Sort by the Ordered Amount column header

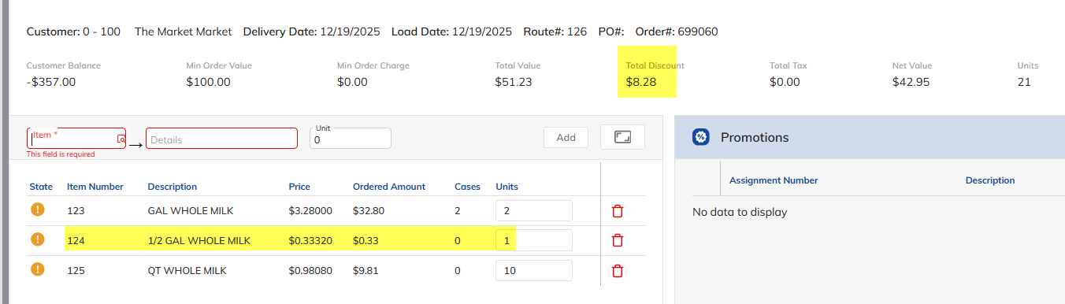pos(389,187)
